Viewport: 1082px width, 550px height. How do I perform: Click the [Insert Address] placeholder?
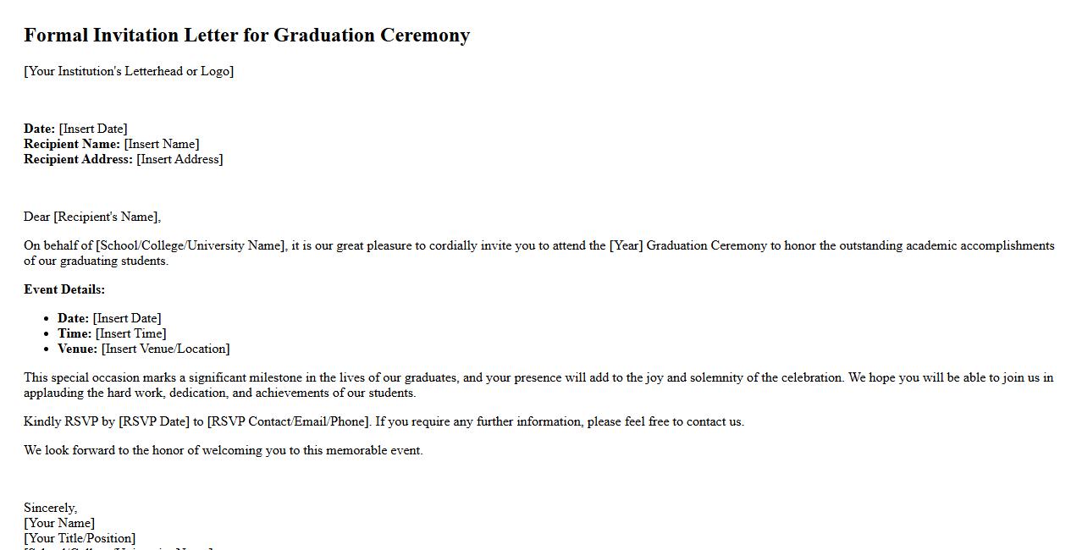[179, 159]
